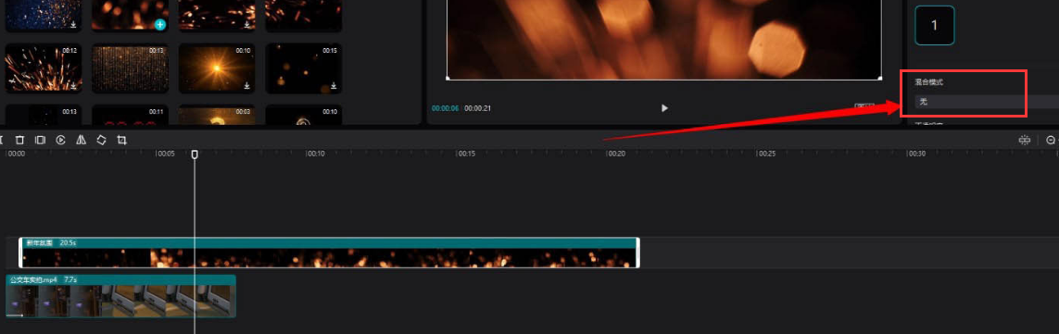
Task: Click the 00:30 mark on timeline ruler
Action: 916,154
